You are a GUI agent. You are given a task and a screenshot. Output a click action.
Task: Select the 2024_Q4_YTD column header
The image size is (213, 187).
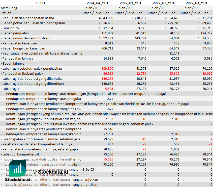[97, 3]
